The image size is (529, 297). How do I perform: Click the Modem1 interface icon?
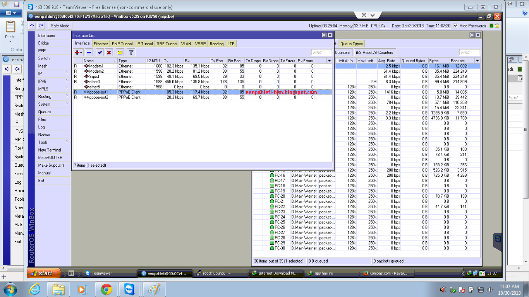[86, 66]
